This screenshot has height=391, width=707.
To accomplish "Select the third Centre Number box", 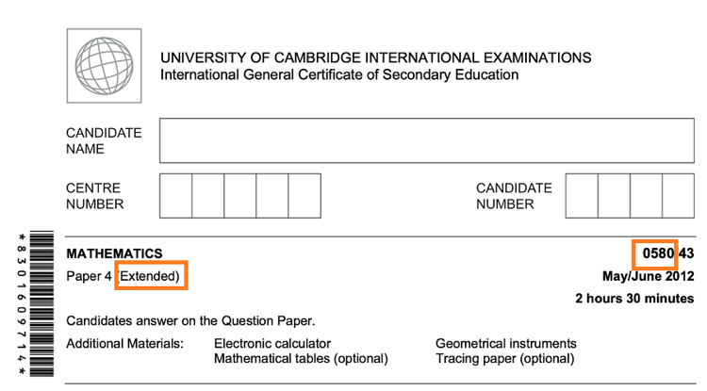I will pyautogui.click(x=240, y=196).
